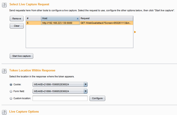Screen dimensions: 177x115
Task: Select the Custom location radio button
Action: (11, 98)
